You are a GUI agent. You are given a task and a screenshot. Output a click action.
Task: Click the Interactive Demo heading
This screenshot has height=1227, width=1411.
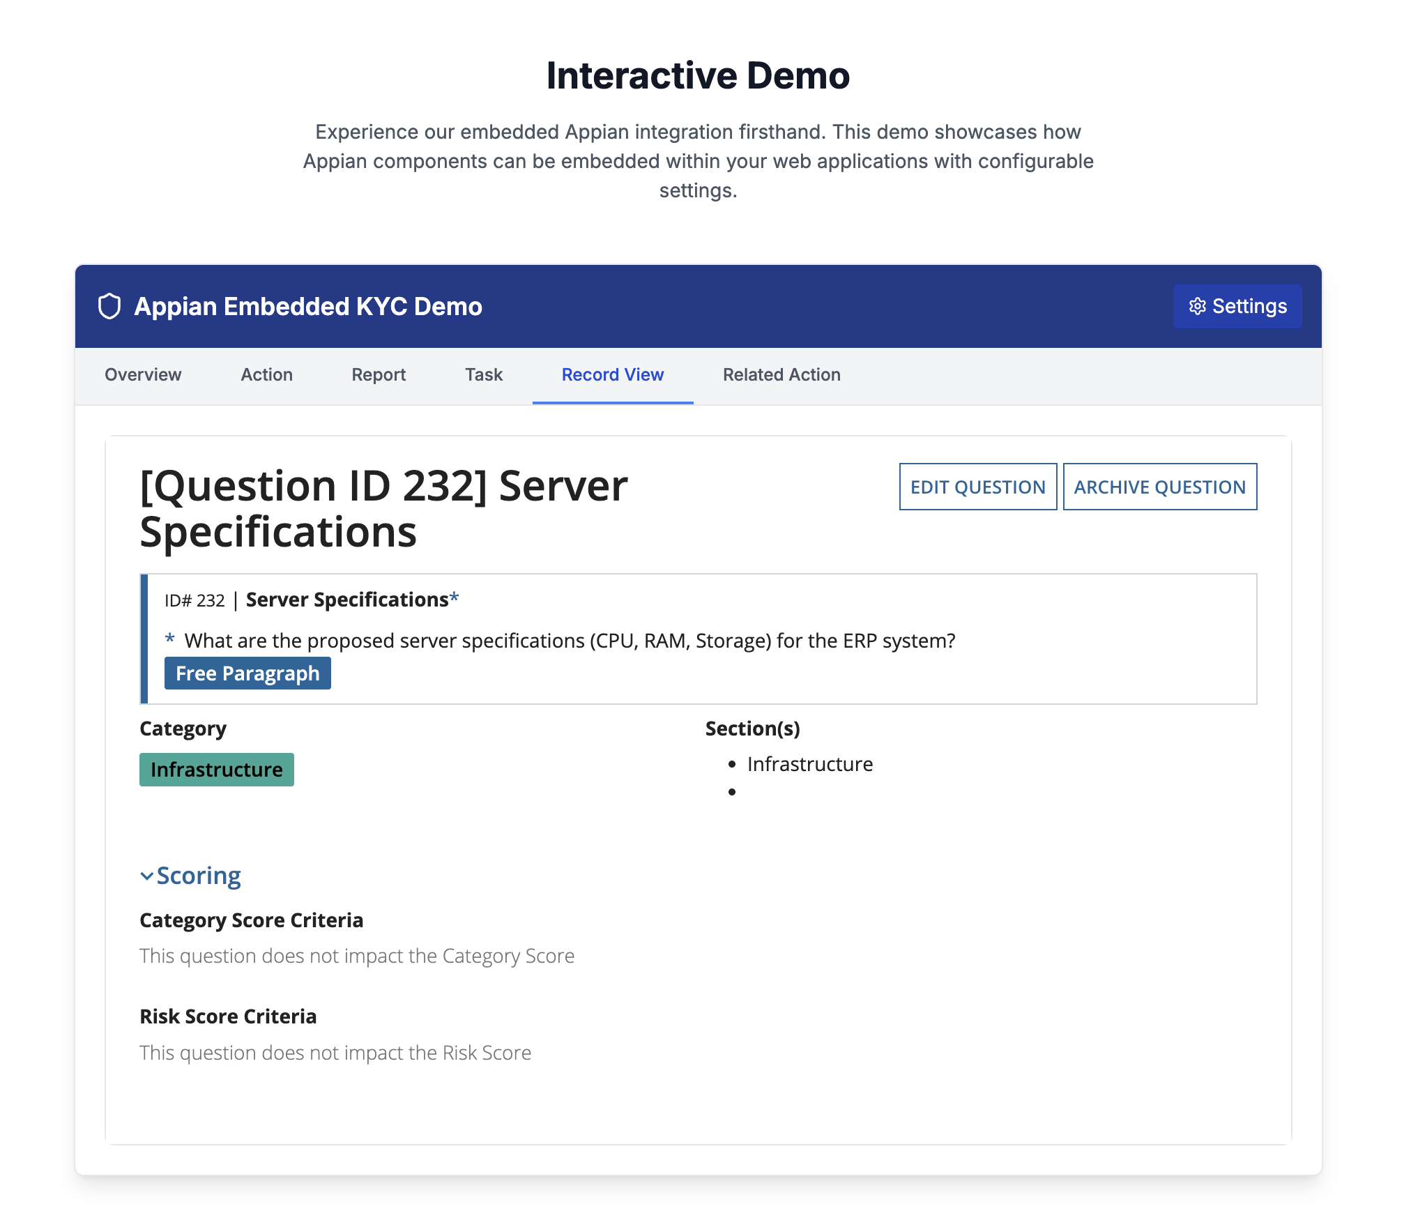(698, 75)
